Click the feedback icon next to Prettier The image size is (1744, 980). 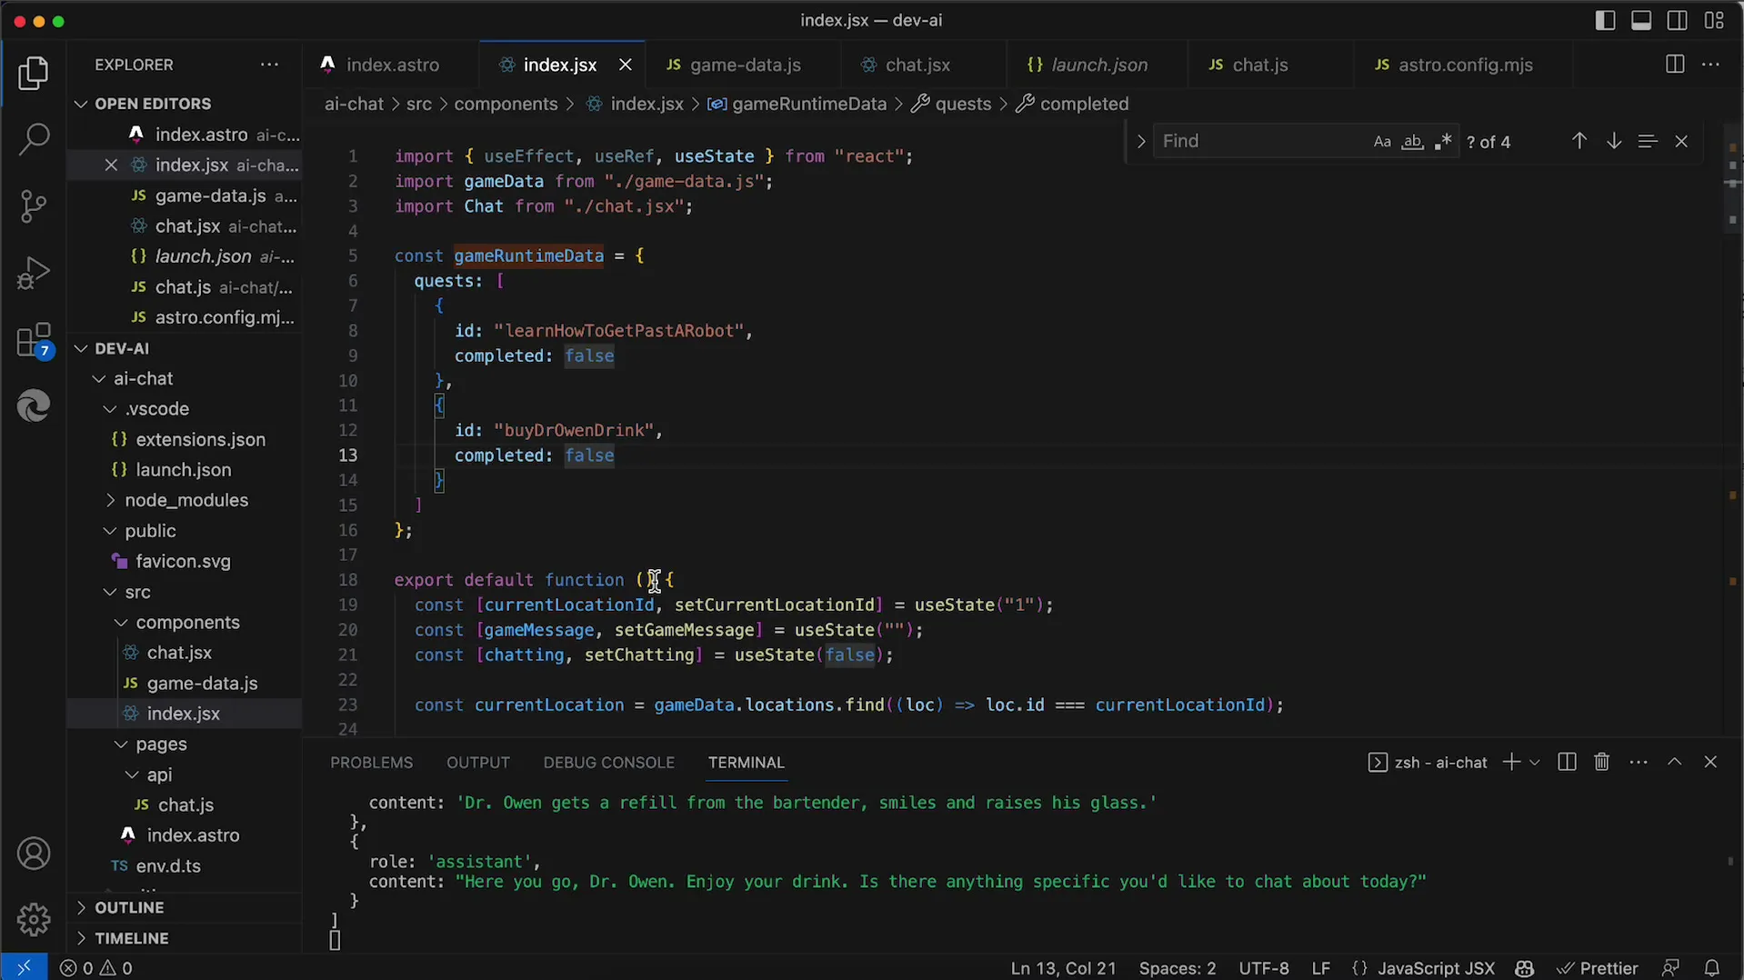click(x=1670, y=968)
